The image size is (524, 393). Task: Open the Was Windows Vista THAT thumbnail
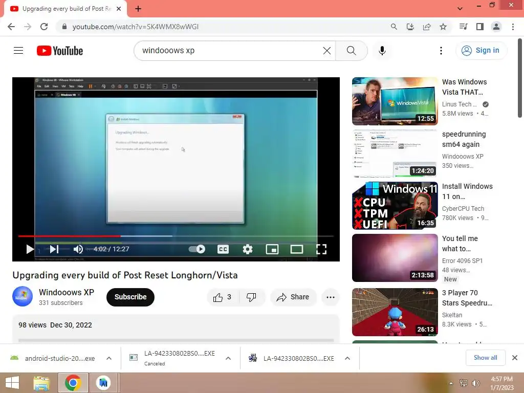pos(395,101)
